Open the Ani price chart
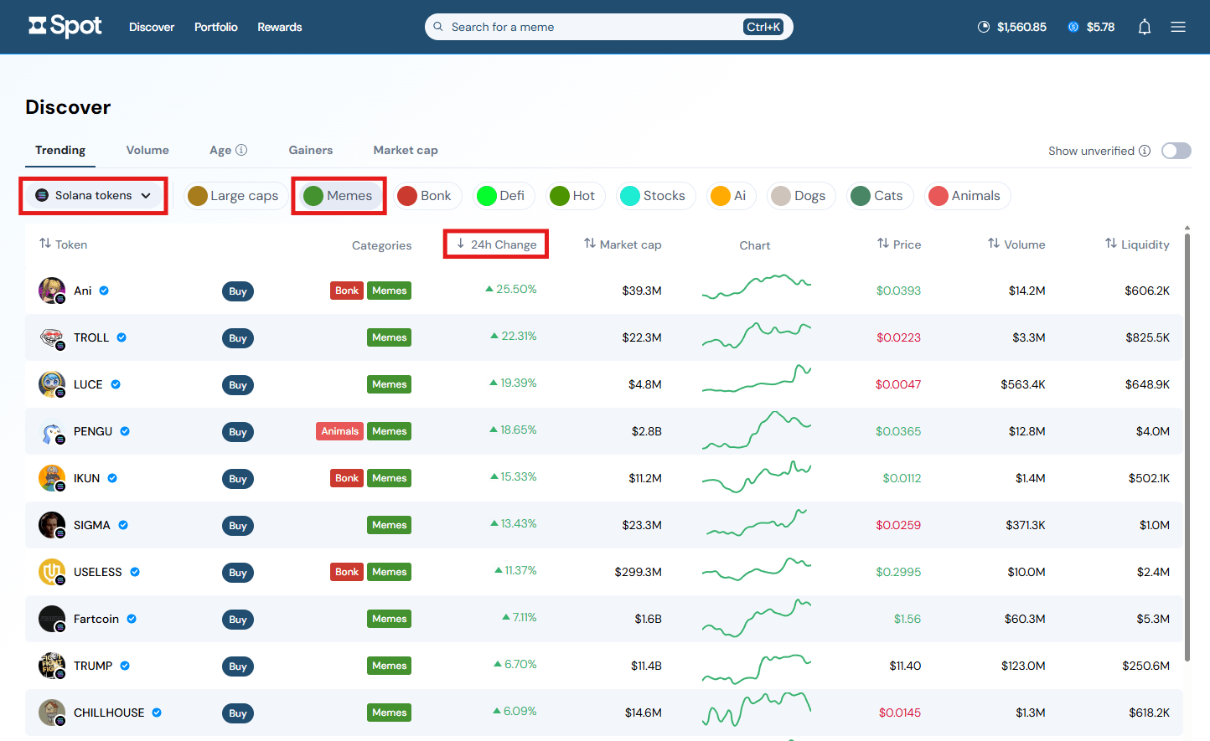1210x741 pixels. pyautogui.click(x=757, y=287)
